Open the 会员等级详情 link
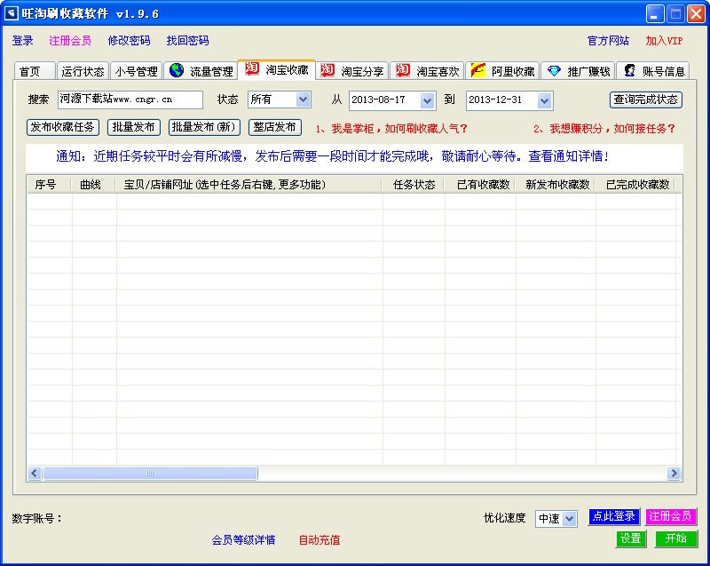This screenshot has height=566, width=710. pyautogui.click(x=243, y=540)
